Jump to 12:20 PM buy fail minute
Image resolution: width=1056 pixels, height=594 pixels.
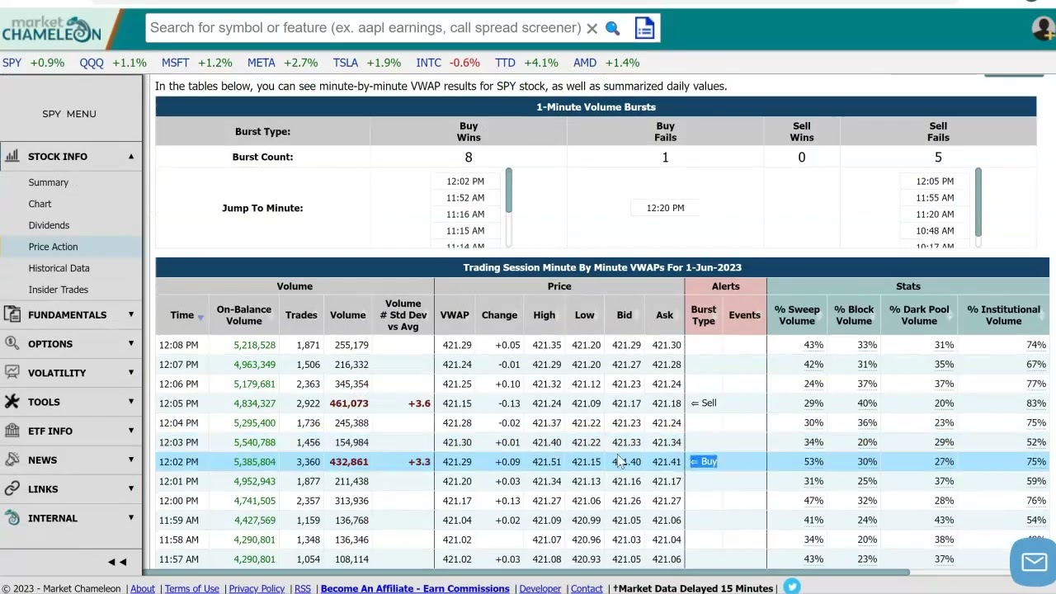click(x=665, y=208)
